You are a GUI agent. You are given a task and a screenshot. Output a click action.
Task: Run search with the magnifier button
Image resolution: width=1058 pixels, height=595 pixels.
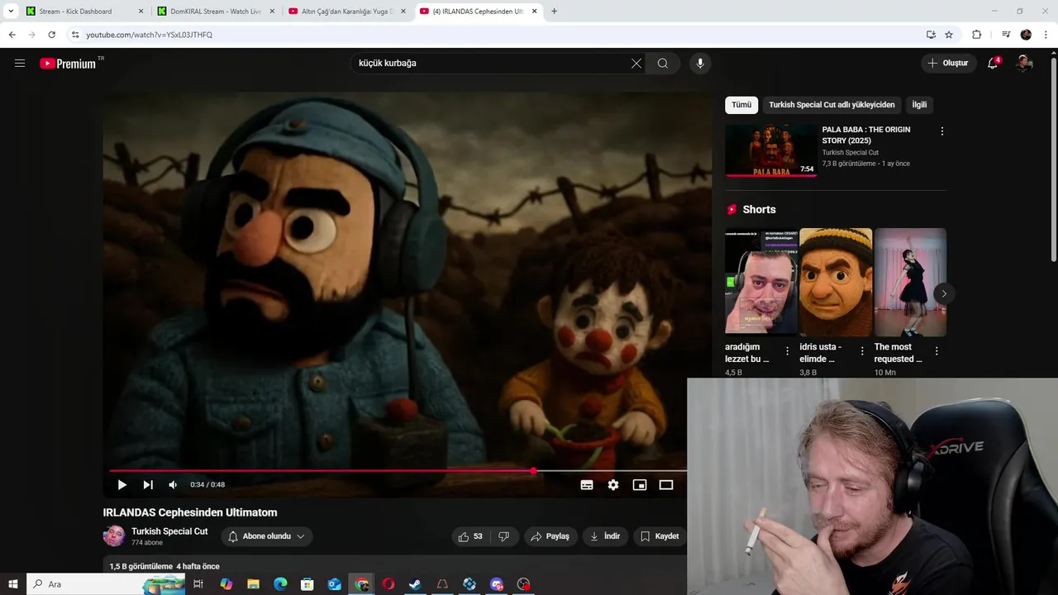(x=663, y=63)
